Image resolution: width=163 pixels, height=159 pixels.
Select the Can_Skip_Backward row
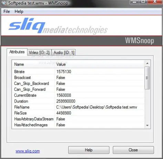(78, 84)
